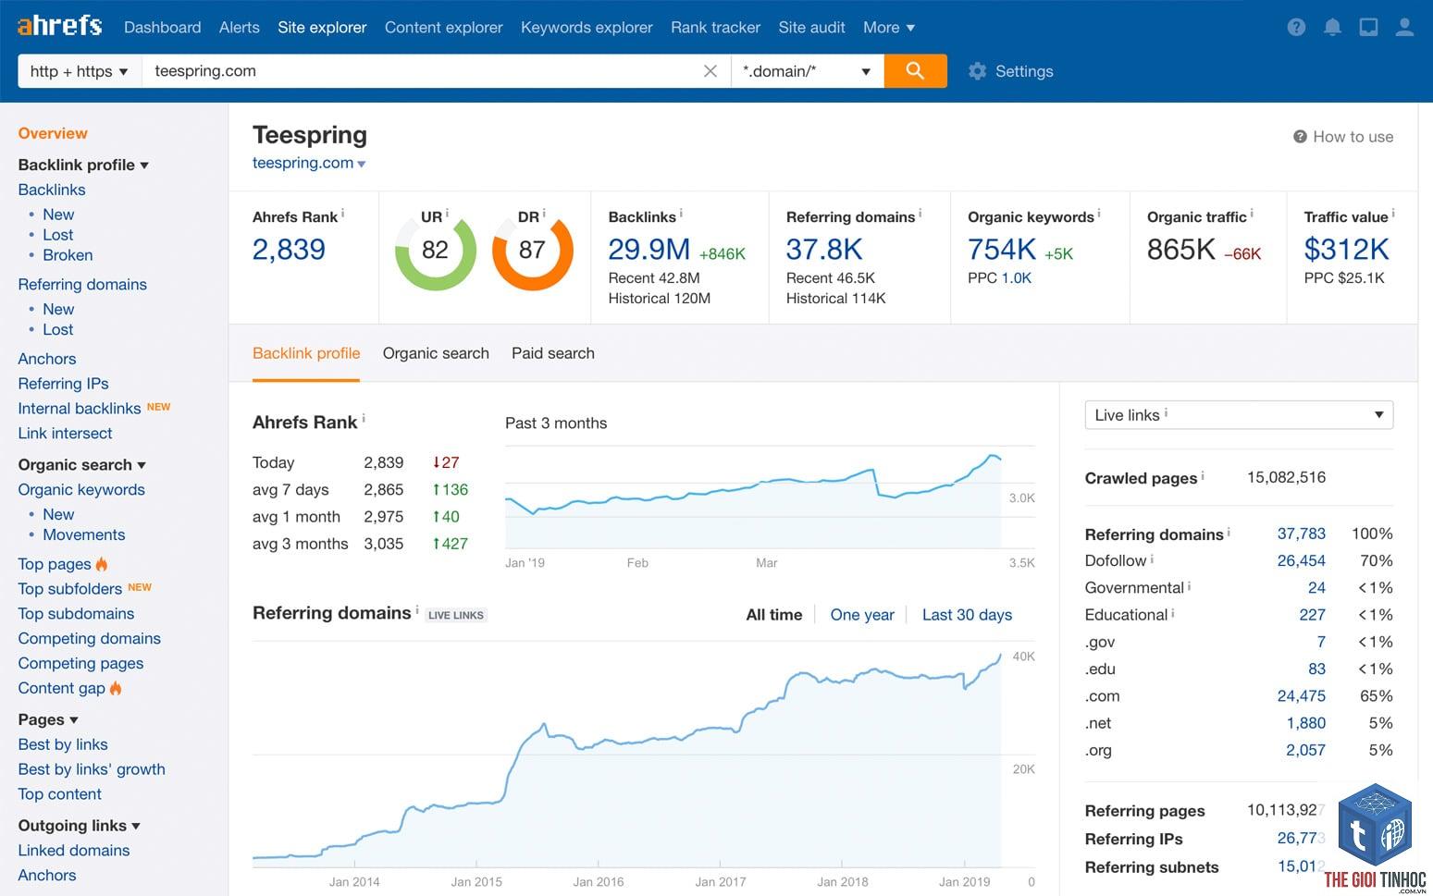
Task: Show Referring domains for All time
Action: click(774, 615)
